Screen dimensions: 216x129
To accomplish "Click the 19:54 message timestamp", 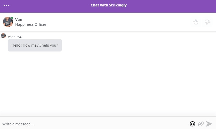I will coord(18,37).
